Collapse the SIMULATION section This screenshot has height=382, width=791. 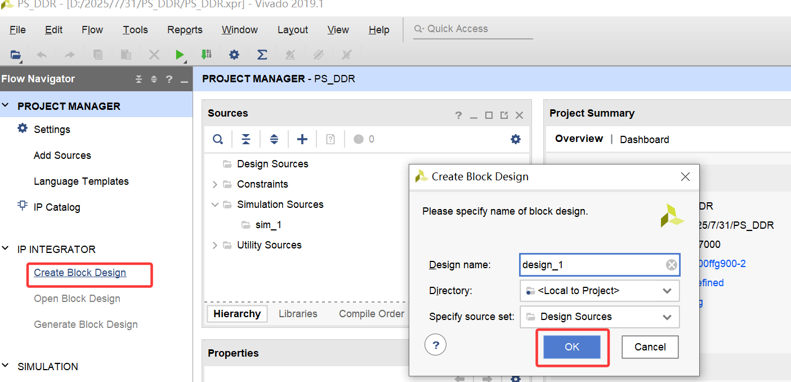6,366
